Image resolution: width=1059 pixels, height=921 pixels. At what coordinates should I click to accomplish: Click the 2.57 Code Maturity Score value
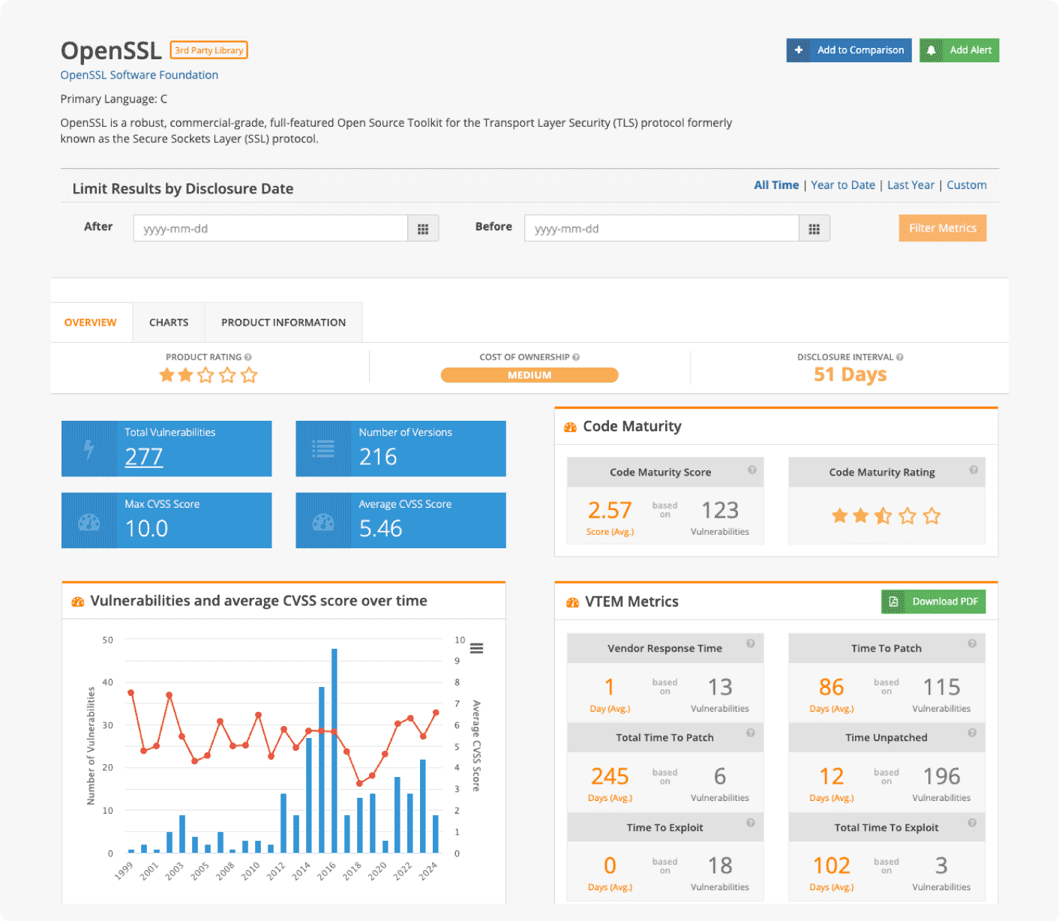click(x=610, y=511)
